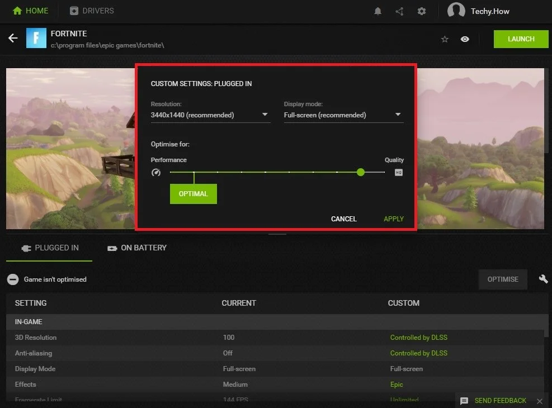The height and width of the screenshot is (408, 552).
Task: Open the DRIVERS tab
Action: (92, 11)
